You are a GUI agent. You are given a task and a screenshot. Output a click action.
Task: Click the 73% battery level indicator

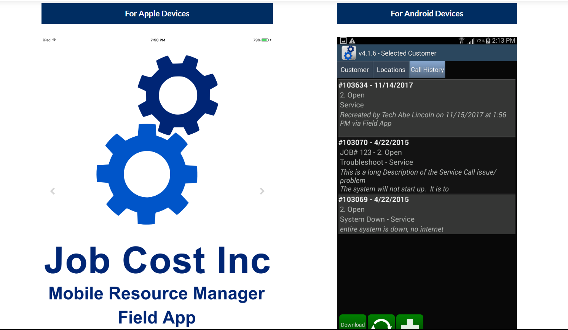480,41
